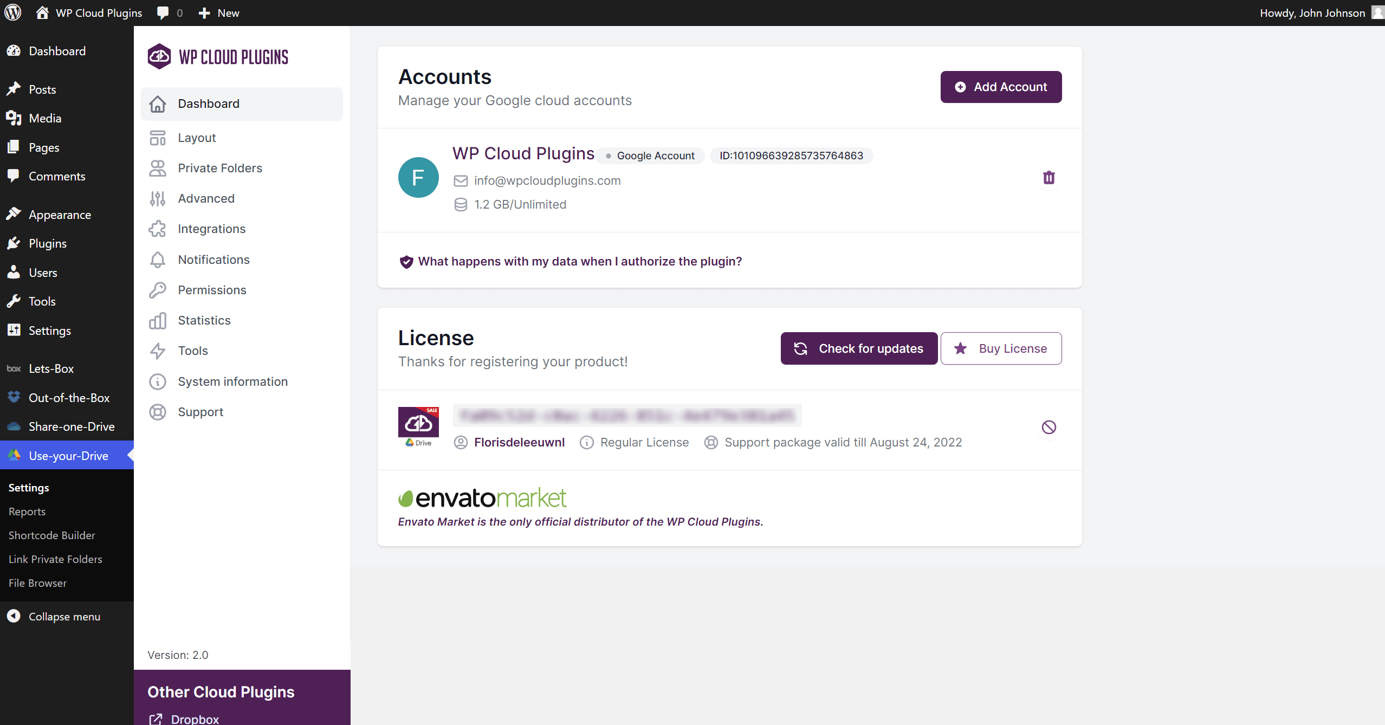The height and width of the screenshot is (725, 1385).
Task: Click the Support lifebuoy icon in sidebar
Action: pyautogui.click(x=158, y=412)
